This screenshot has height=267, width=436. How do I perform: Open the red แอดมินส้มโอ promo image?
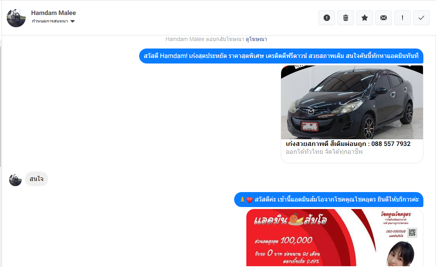(x=335, y=238)
